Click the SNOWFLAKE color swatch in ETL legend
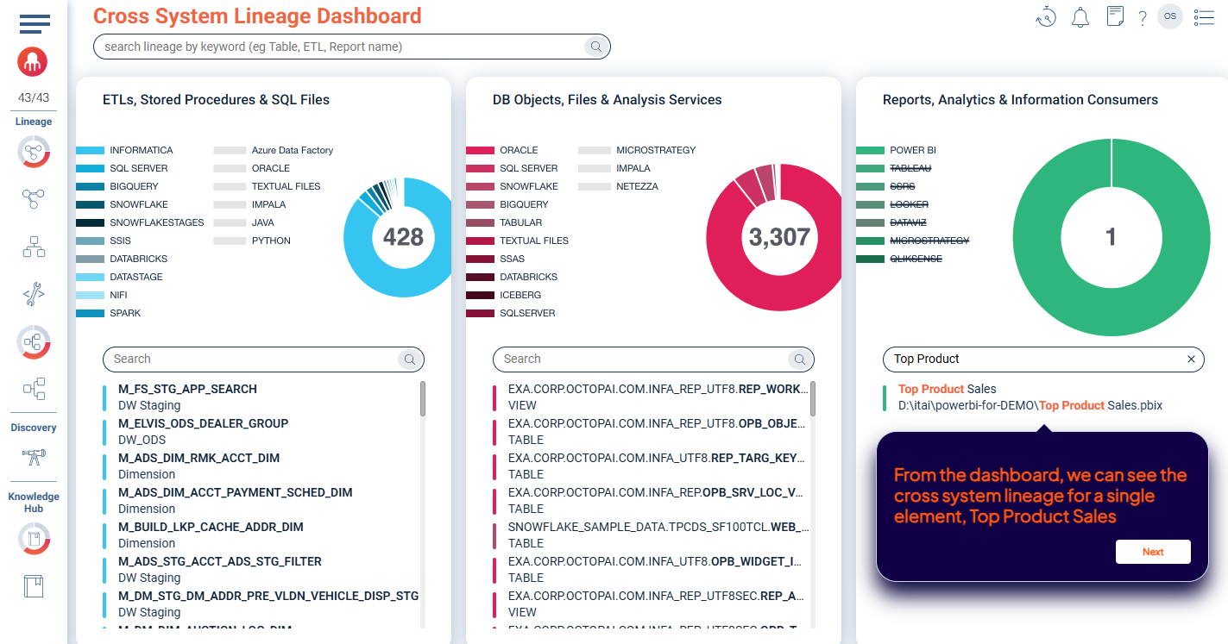Image resolution: width=1228 pixels, height=644 pixels. click(x=90, y=204)
